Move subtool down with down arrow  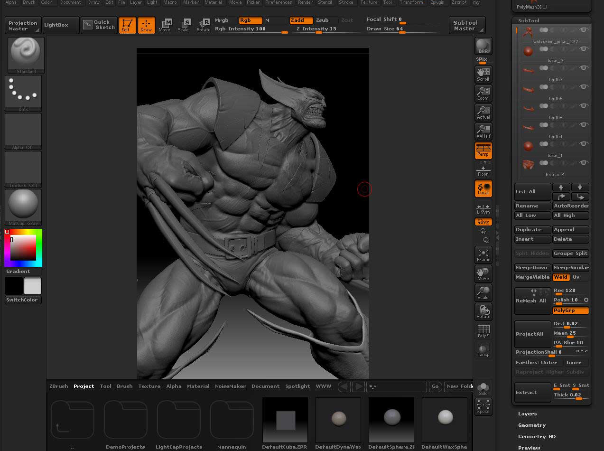pyautogui.click(x=580, y=187)
